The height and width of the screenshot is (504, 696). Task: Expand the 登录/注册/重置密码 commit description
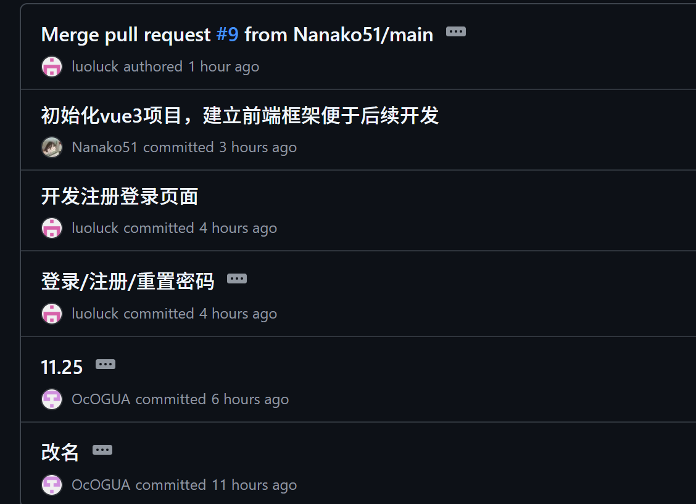[238, 278]
